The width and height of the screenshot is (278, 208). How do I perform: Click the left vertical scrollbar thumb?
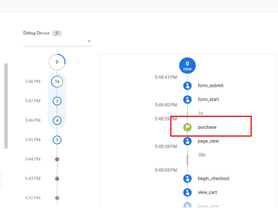6,106
